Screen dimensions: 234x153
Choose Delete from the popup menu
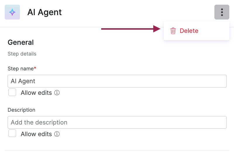pos(189,31)
